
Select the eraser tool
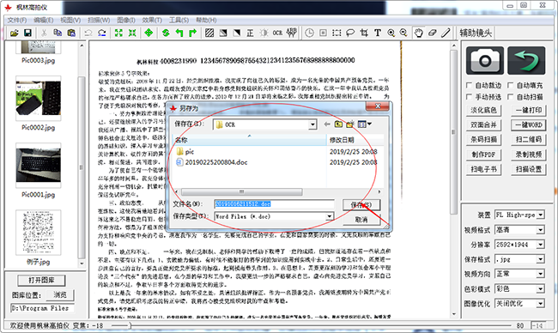coord(432,33)
